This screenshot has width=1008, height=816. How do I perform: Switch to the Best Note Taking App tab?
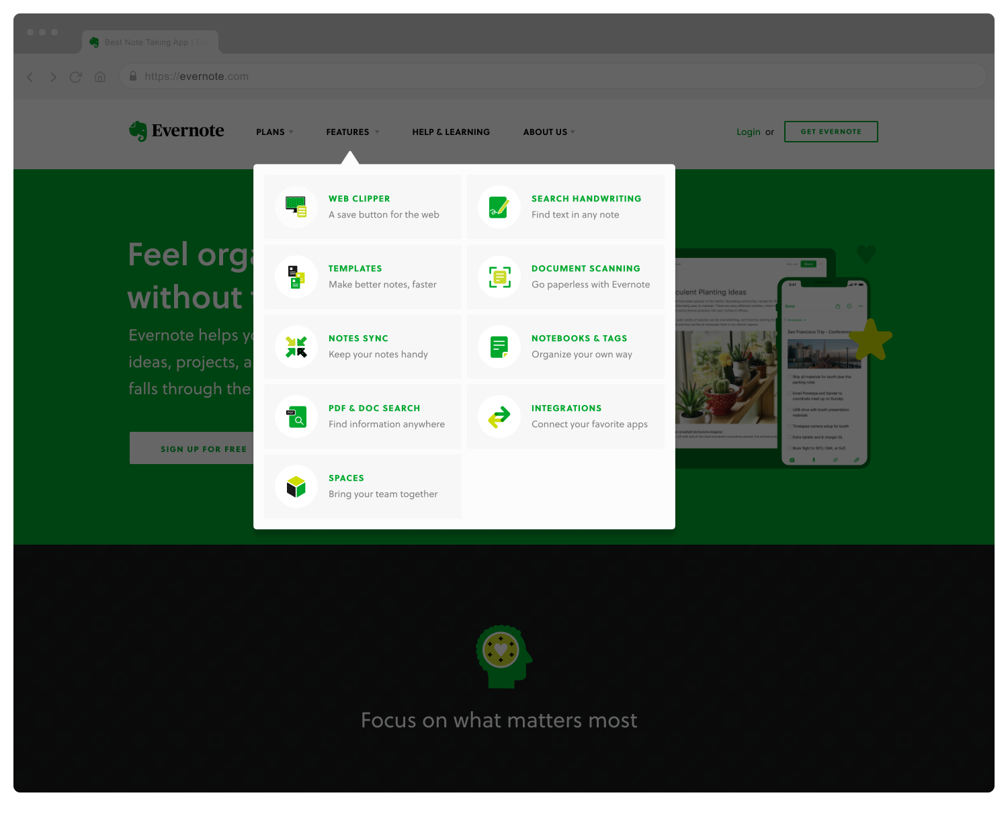[149, 42]
